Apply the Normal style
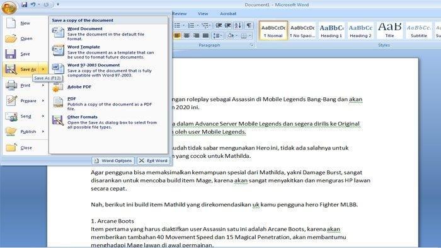 pos(273,30)
